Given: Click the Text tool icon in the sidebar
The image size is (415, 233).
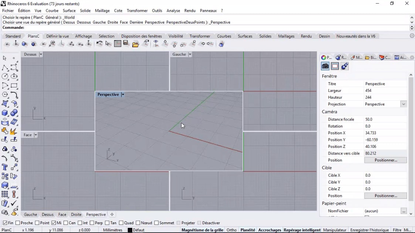Looking at the screenshot, I should tap(5, 167).
